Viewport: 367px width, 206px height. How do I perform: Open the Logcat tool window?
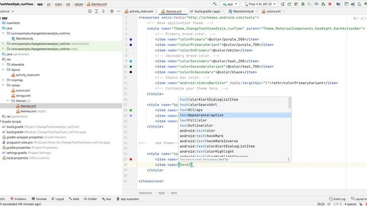[57, 199]
